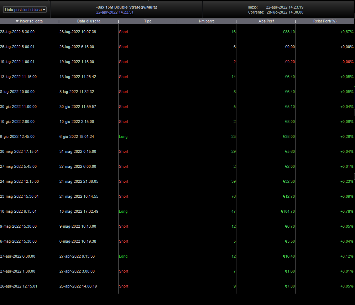Select exit date 31-mag-2022 0.15.00
This screenshot has height=305, width=355.
pyautogui.click(x=78, y=151)
